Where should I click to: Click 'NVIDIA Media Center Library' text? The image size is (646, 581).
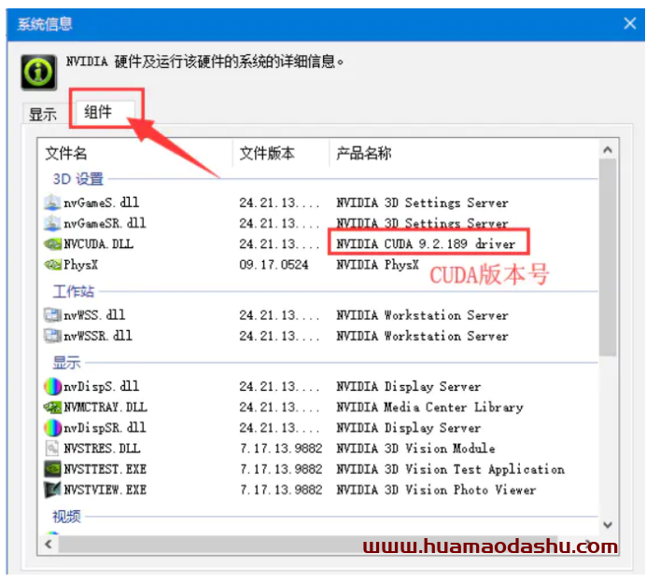429,408
